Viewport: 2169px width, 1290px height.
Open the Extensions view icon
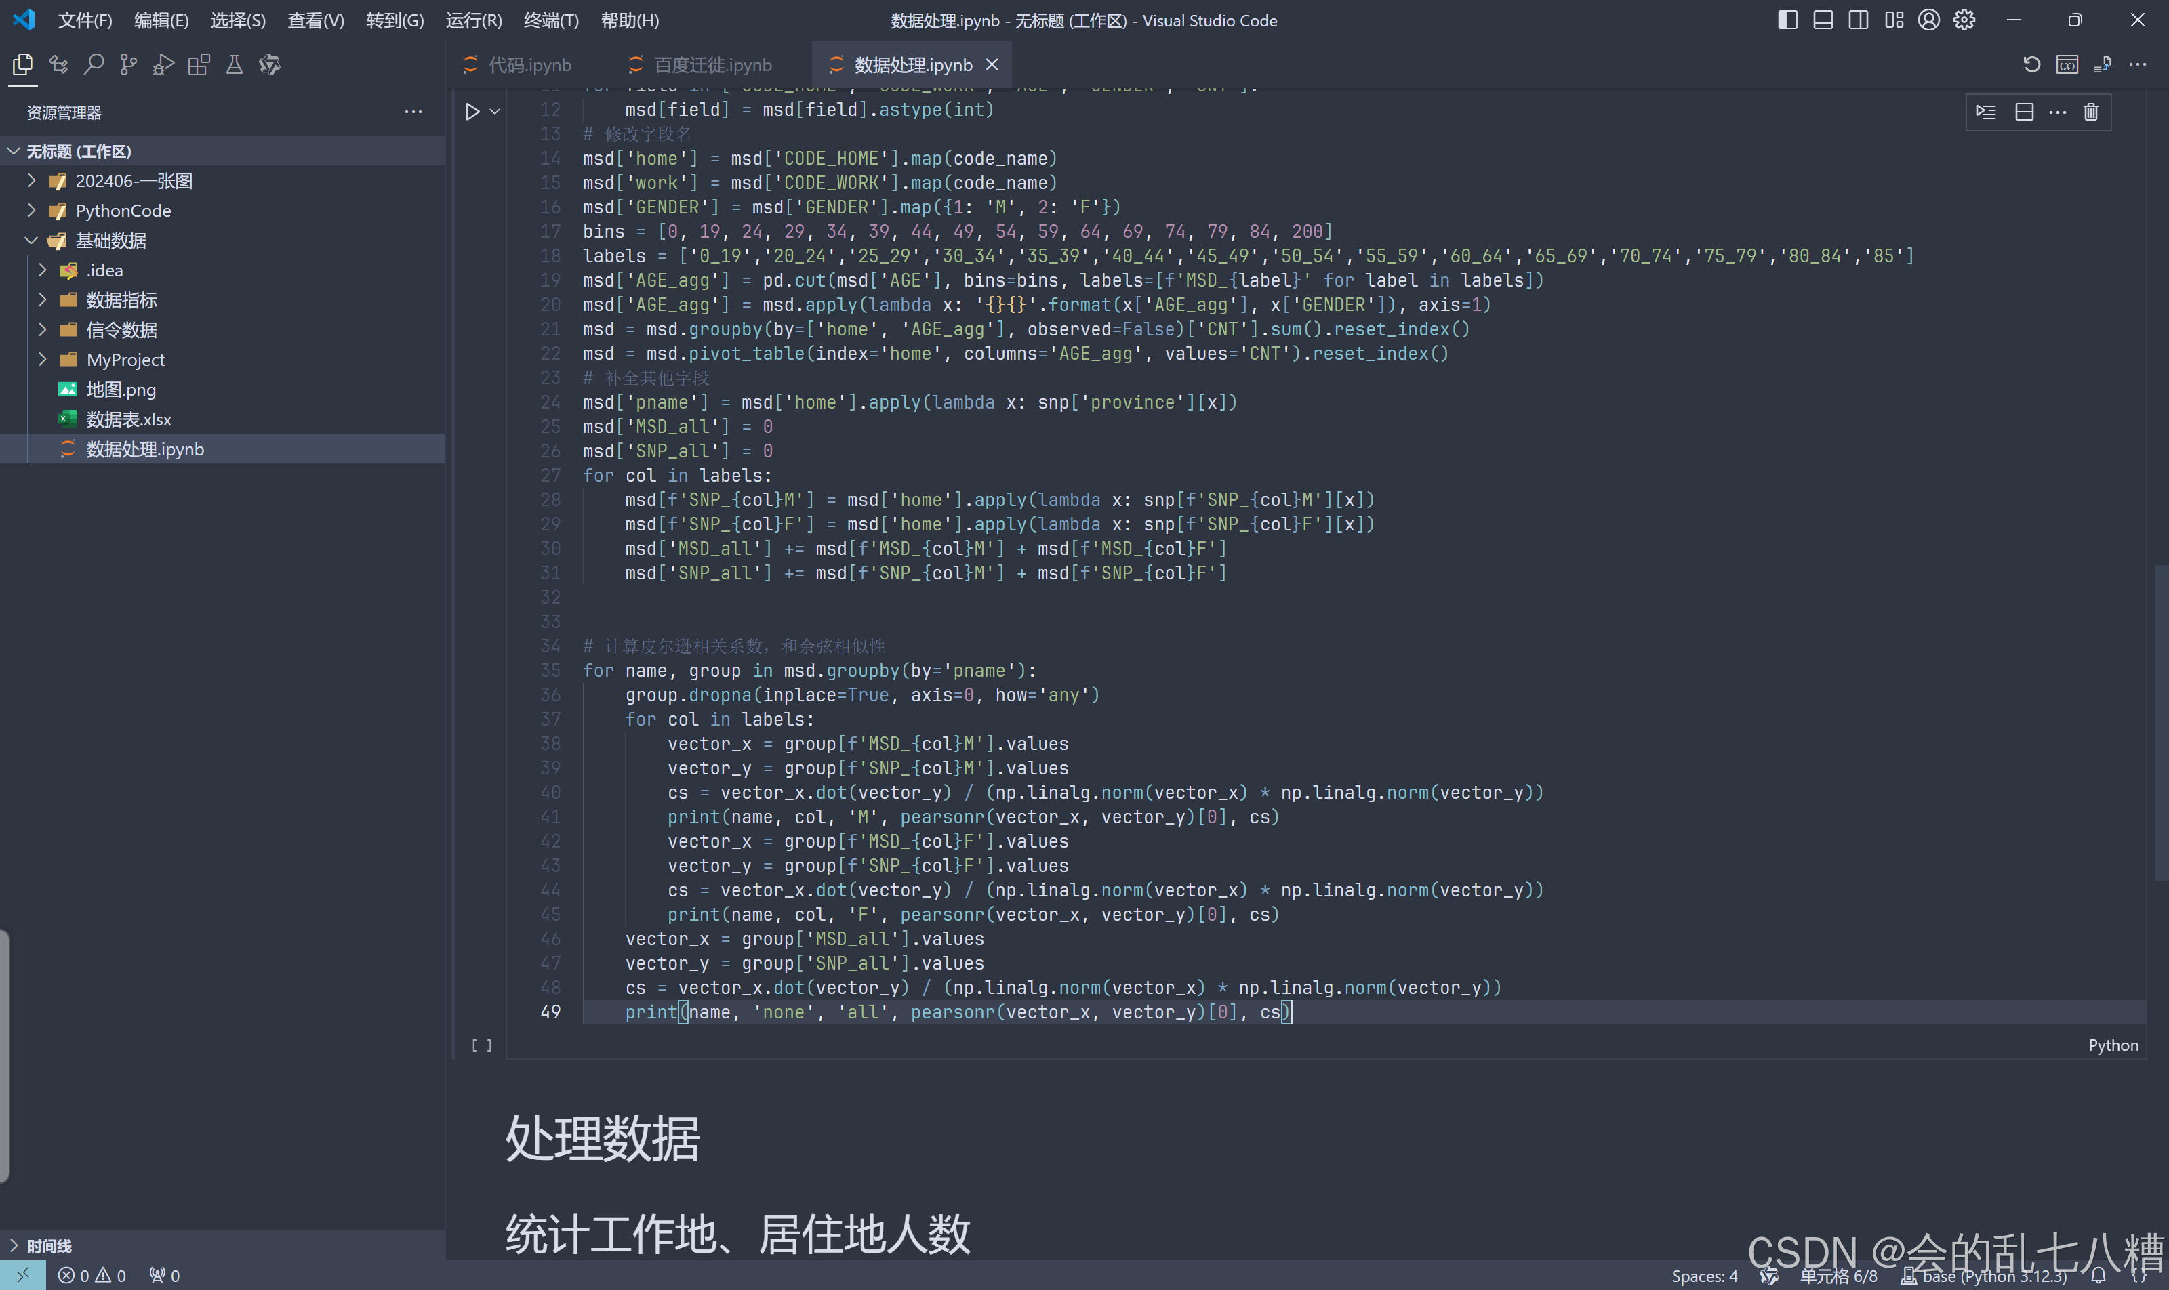[x=199, y=64]
